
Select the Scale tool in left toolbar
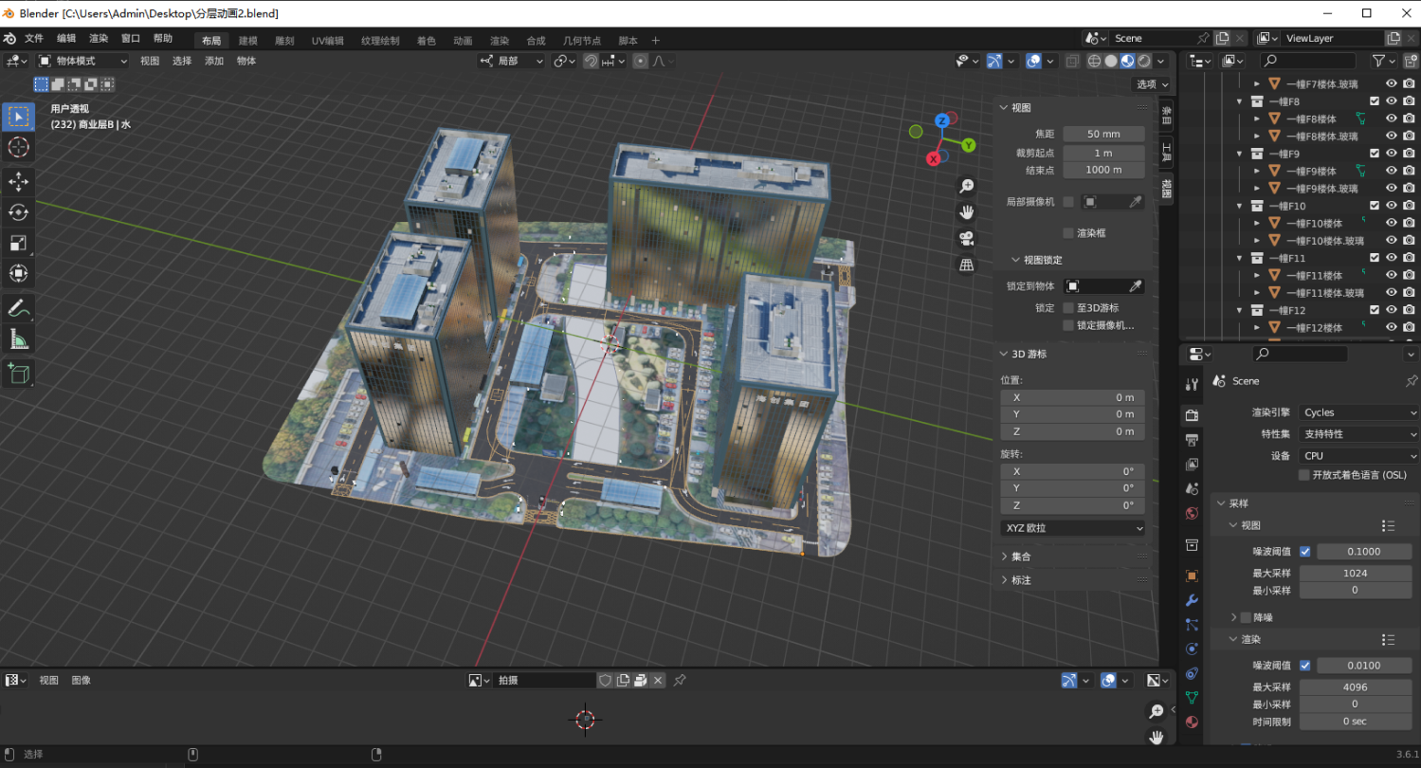pos(18,243)
